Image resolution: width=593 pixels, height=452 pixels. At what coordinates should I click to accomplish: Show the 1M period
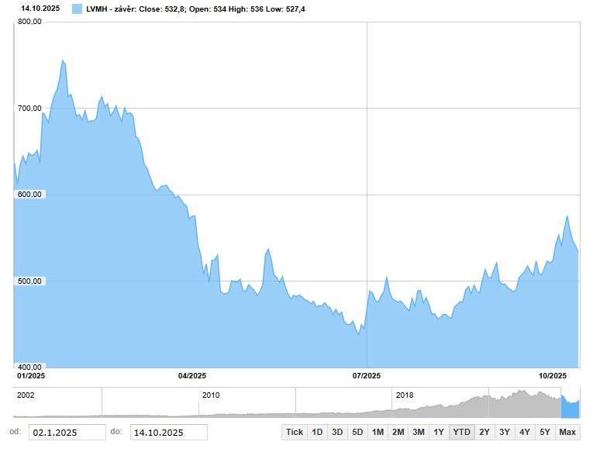378,432
